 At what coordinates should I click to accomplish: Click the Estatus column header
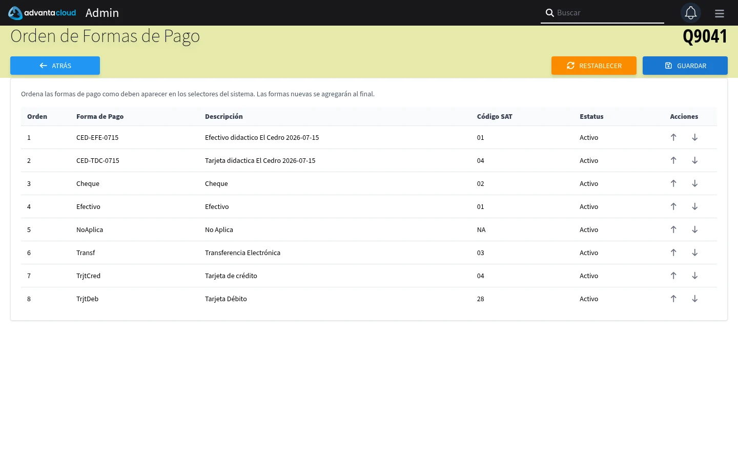coord(591,116)
